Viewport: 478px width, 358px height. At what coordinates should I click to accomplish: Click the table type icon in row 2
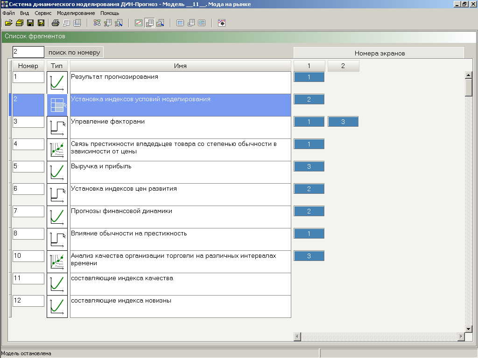tap(57, 105)
